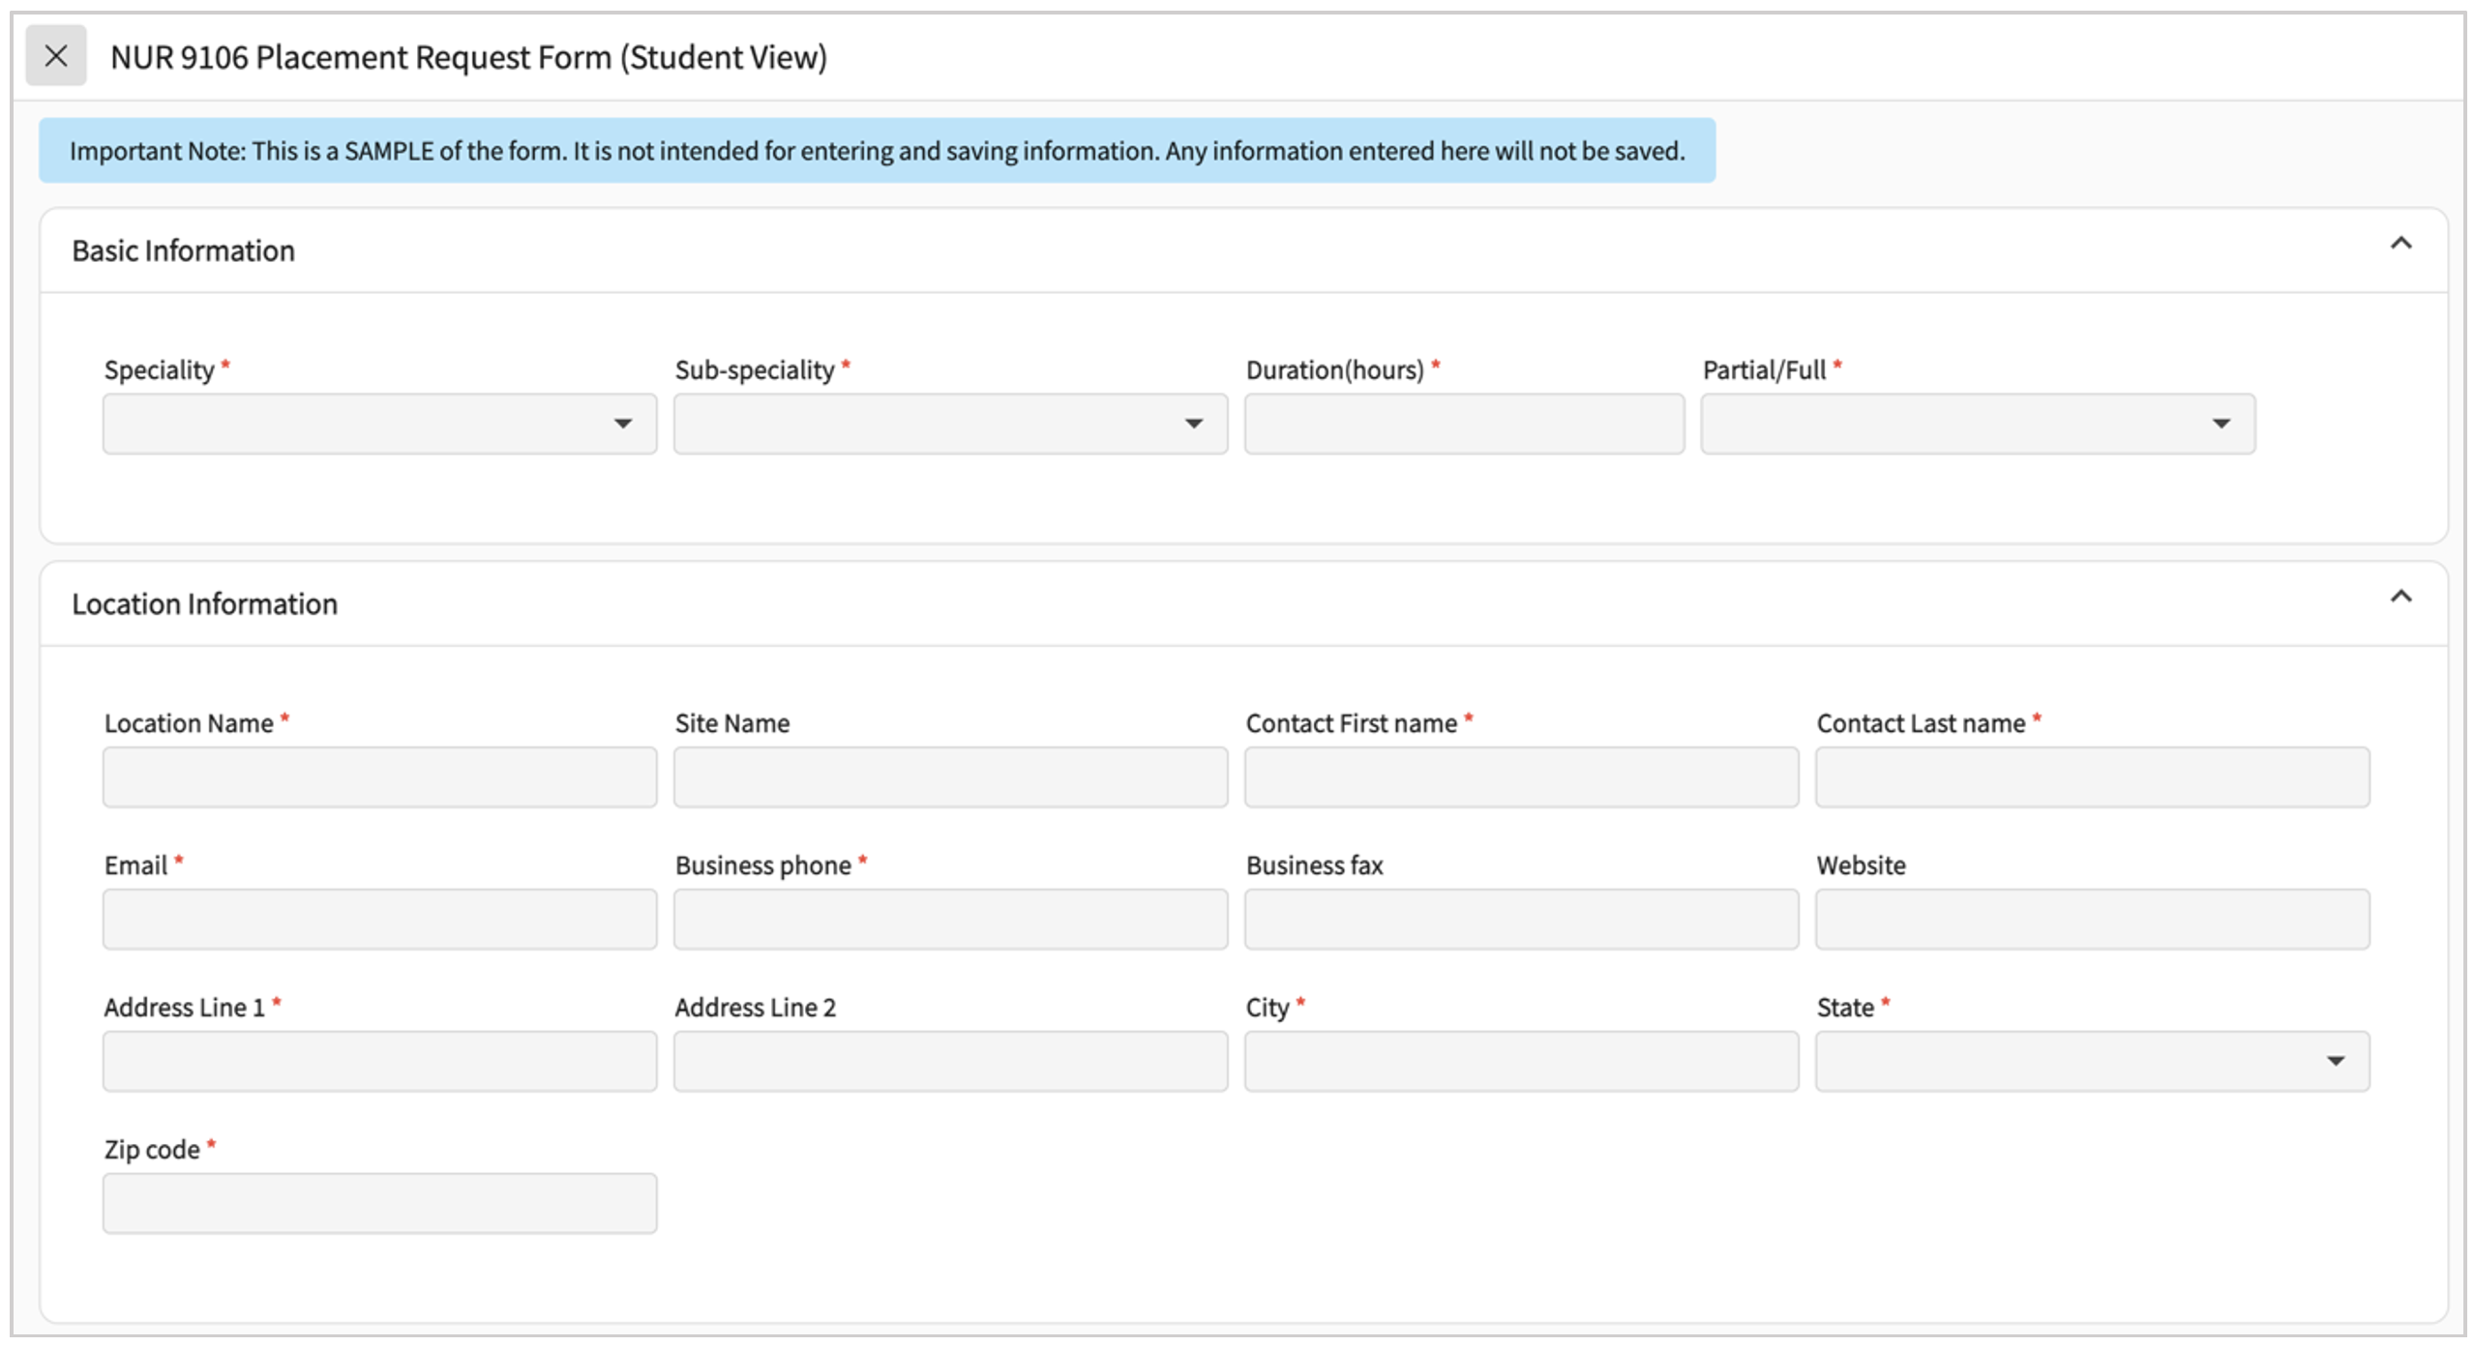The height and width of the screenshot is (1346, 2475).
Task: Click into the Website field
Action: [2092, 919]
